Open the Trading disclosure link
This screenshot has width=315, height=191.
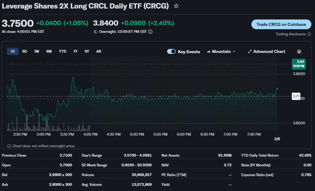click(291, 34)
